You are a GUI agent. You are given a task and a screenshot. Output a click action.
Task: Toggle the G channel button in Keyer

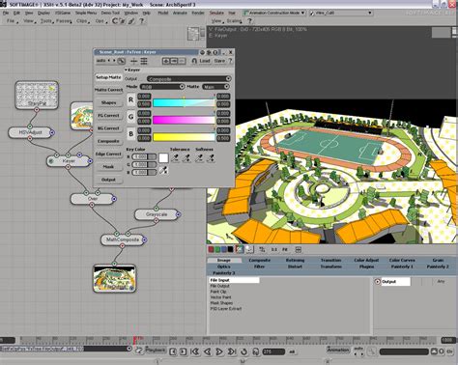coord(130,117)
